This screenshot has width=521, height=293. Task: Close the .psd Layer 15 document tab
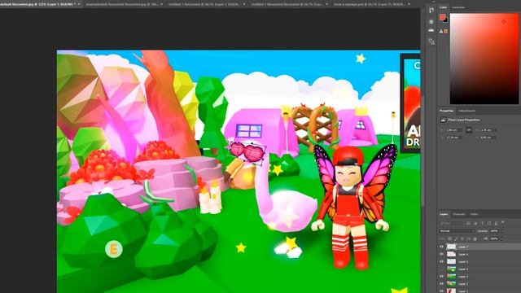pyautogui.click(x=409, y=4)
